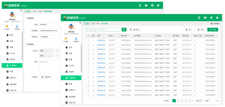225x107 pixels.
Task: Click settings gear in back window header
Action: click(x=152, y=5)
